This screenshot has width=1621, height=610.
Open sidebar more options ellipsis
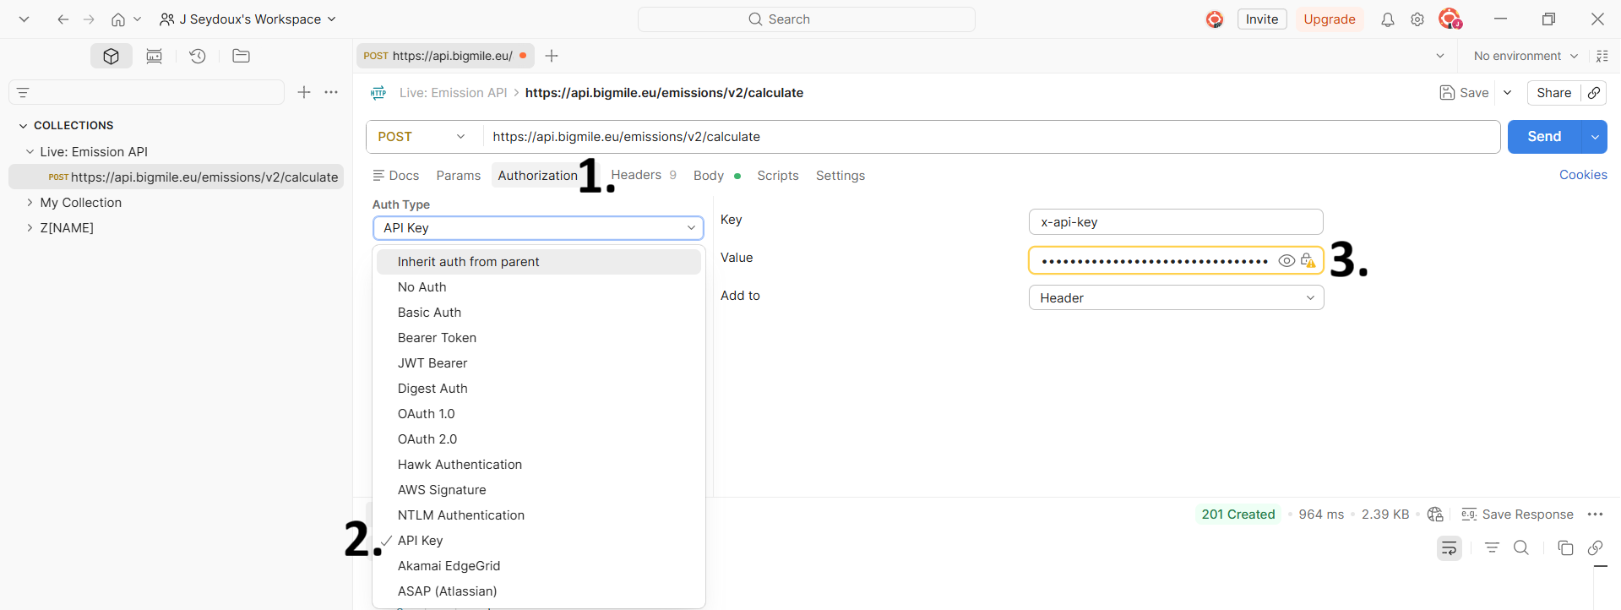pos(331,92)
